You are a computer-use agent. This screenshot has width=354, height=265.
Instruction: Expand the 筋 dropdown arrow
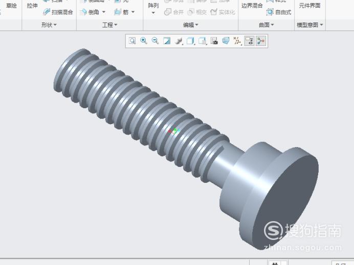(133, 12)
